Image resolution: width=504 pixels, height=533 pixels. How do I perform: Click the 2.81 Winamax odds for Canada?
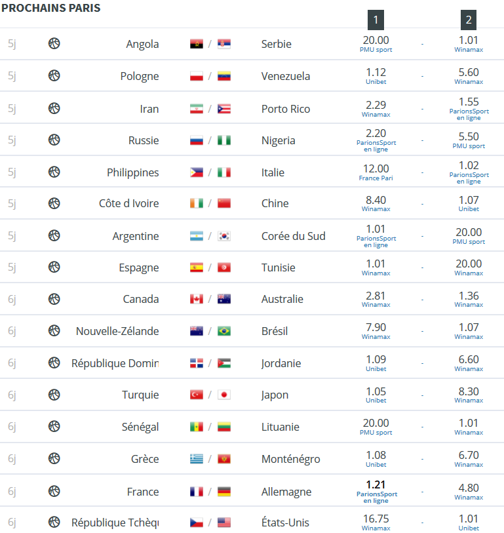(376, 299)
